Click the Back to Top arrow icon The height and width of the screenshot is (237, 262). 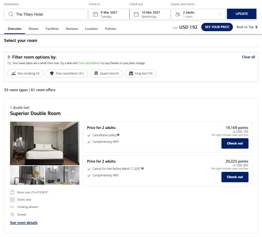click(x=256, y=27)
